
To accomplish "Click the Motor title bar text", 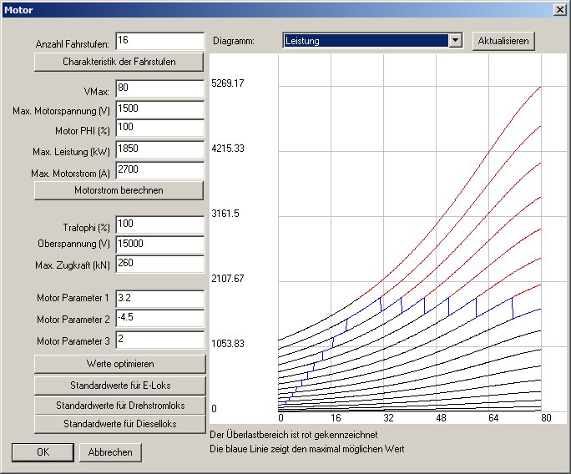I will tap(18, 10).
